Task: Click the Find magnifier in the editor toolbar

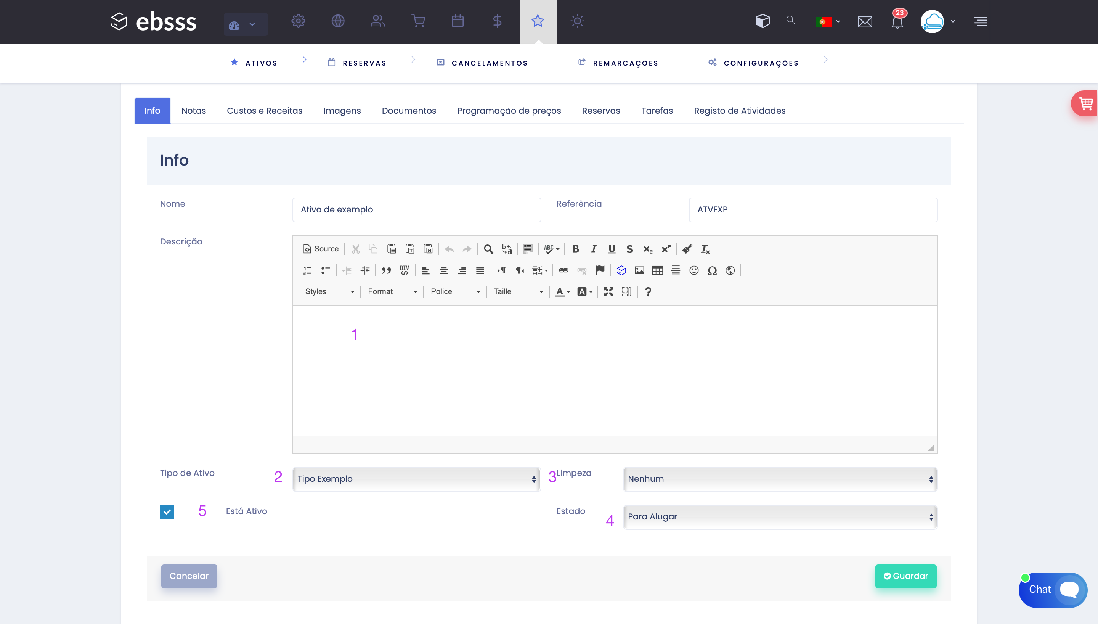Action: 488,249
